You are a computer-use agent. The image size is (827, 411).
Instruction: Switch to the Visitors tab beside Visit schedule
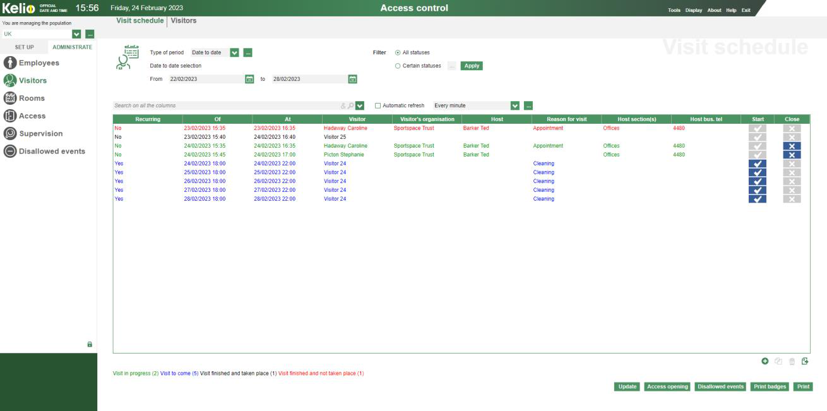184,21
